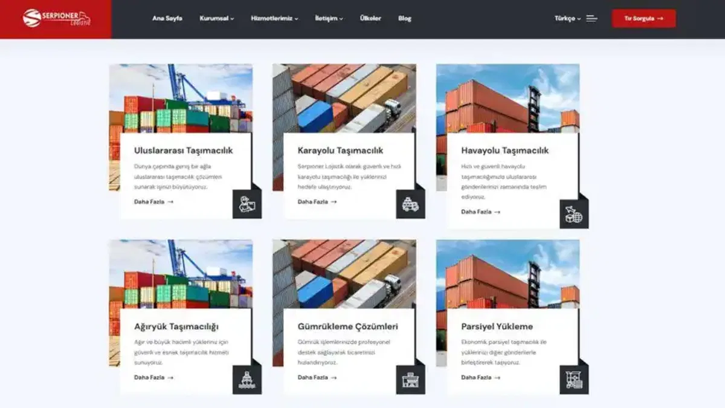Expand the Kurumsal dropdown menu
The height and width of the screenshot is (408, 725).
[217, 19]
